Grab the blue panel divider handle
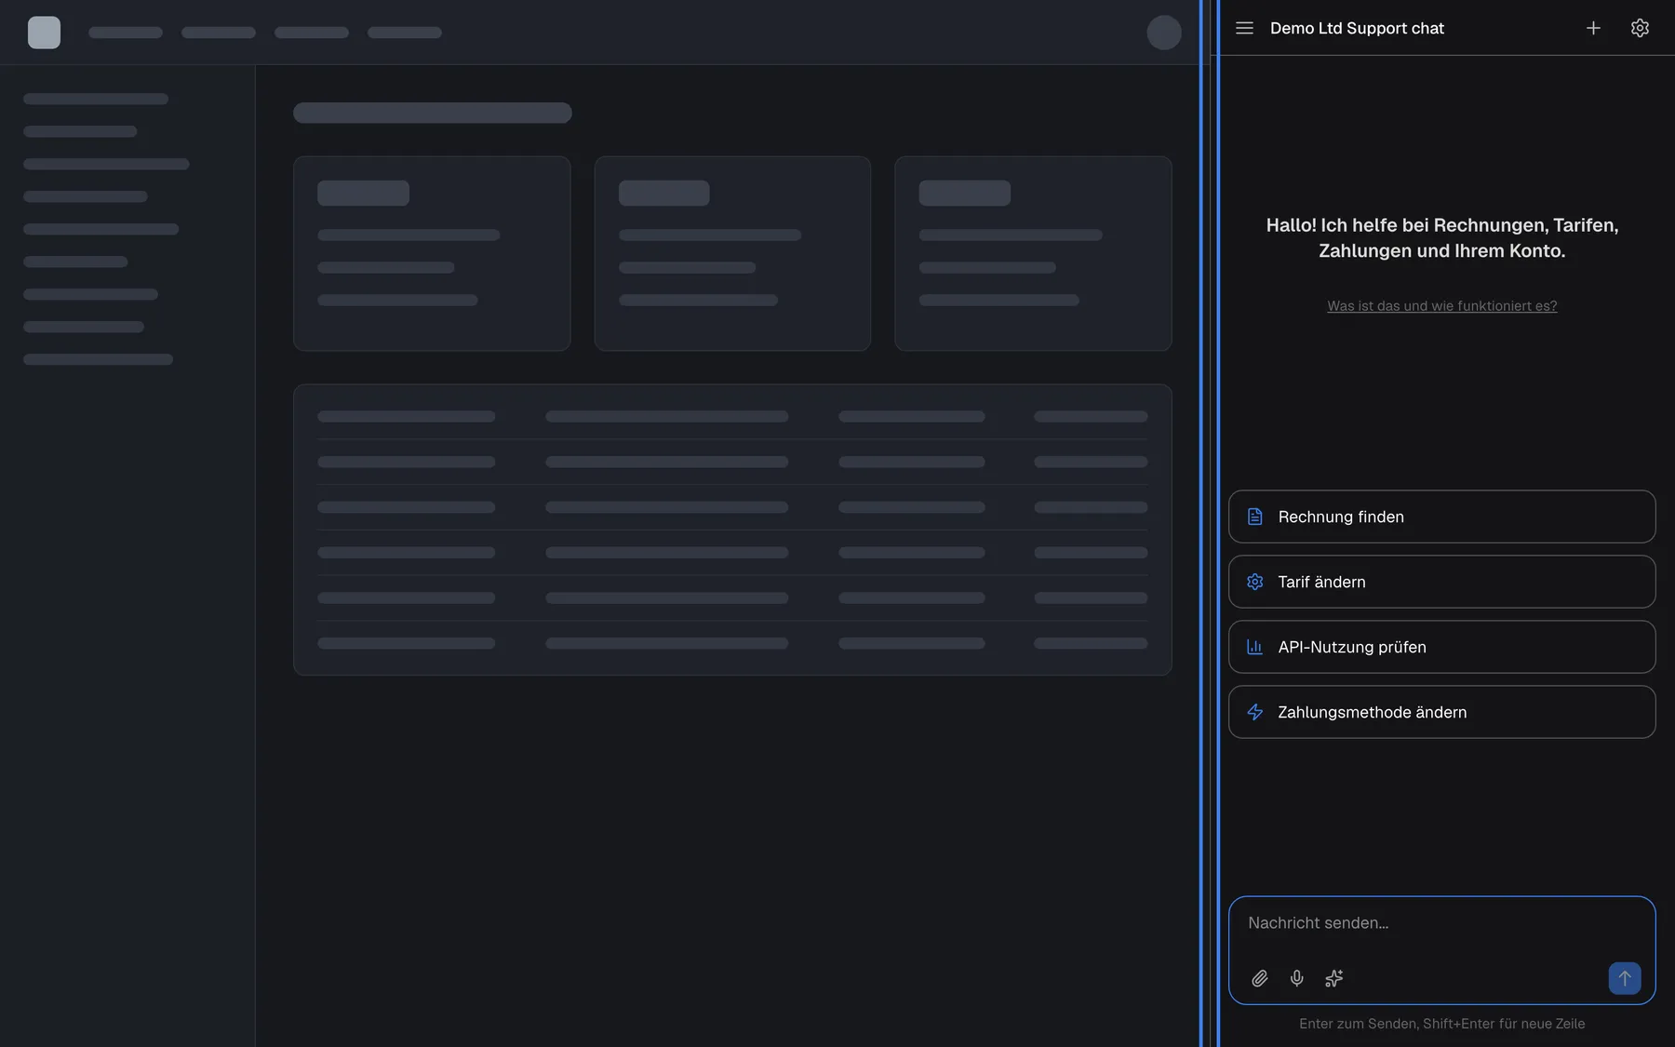This screenshot has width=1675, height=1047. 1209,523
